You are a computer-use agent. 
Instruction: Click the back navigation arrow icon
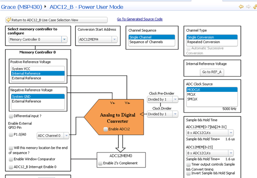pyautogui.click(x=241, y=7)
